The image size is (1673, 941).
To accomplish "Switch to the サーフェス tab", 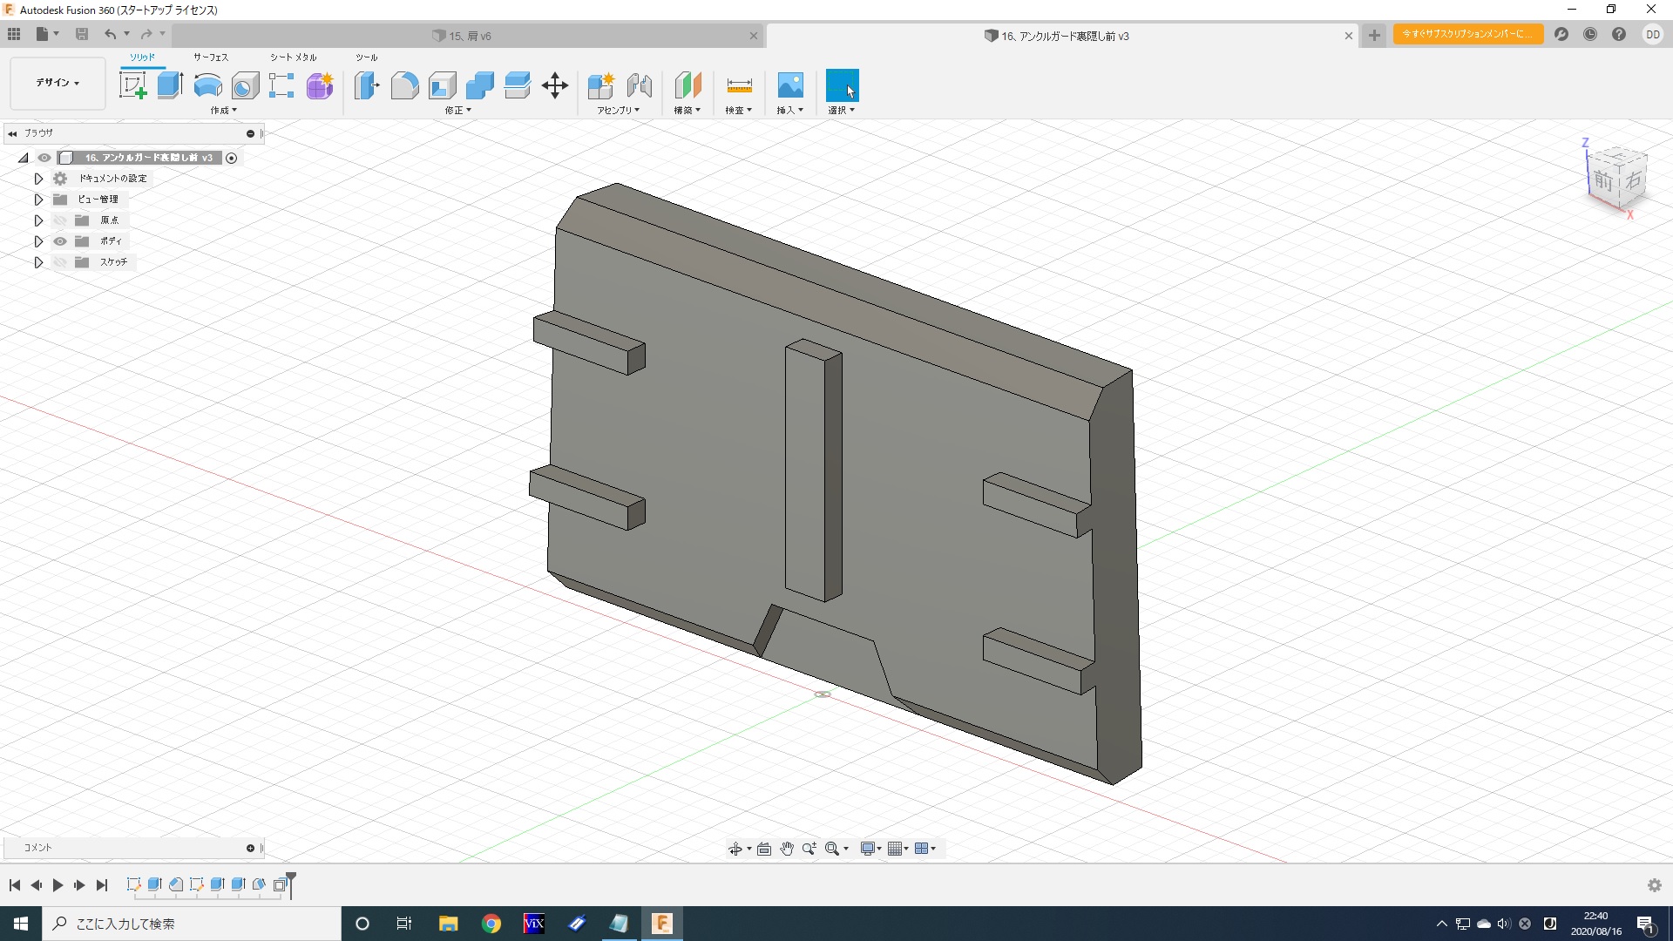I will tap(211, 58).
